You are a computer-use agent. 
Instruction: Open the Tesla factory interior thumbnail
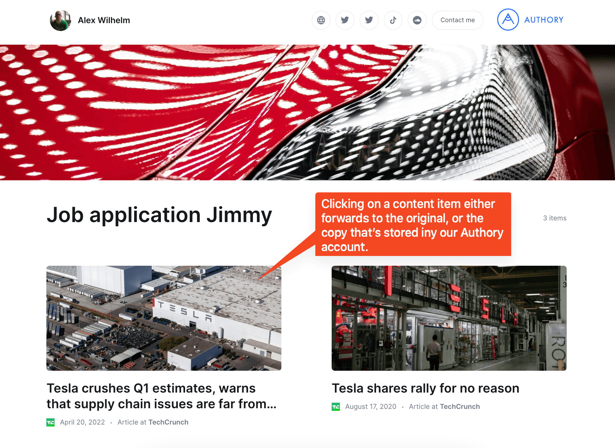point(449,318)
